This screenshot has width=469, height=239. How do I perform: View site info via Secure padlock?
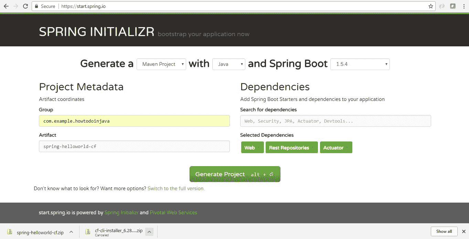(x=45, y=6)
